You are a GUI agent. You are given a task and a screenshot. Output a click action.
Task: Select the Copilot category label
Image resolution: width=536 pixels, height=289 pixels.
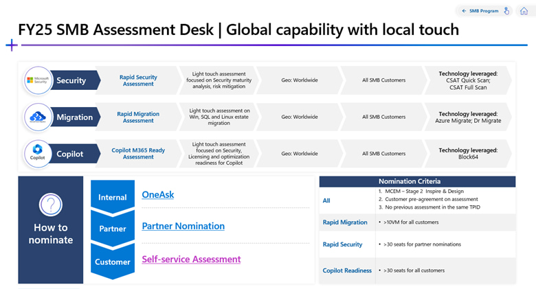point(69,154)
